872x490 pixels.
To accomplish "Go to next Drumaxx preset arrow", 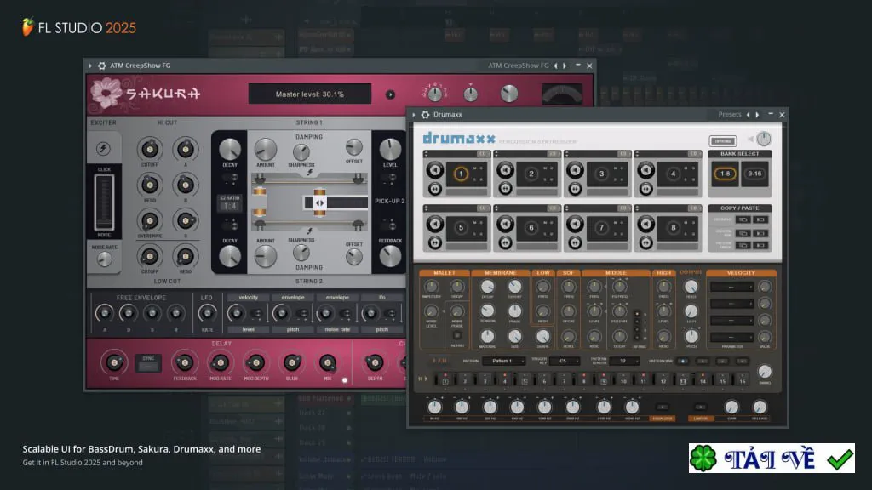I will [757, 115].
